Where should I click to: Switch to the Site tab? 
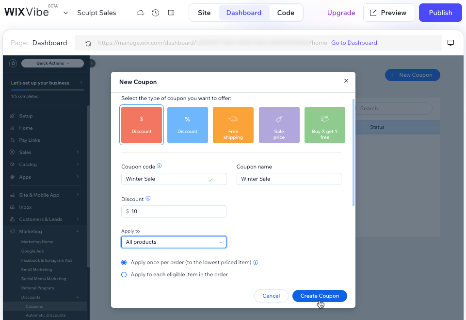pyautogui.click(x=204, y=13)
